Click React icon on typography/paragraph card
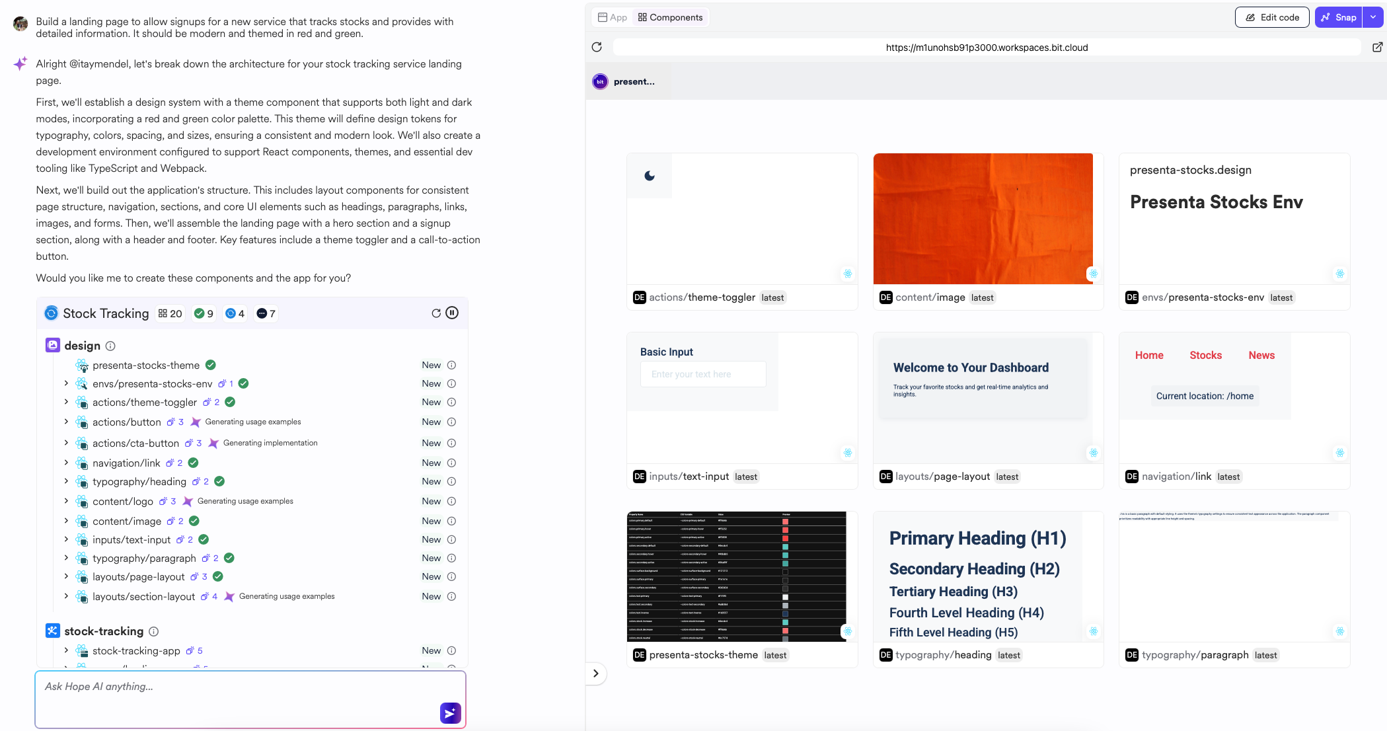The image size is (1387, 731). [1339, 631]
